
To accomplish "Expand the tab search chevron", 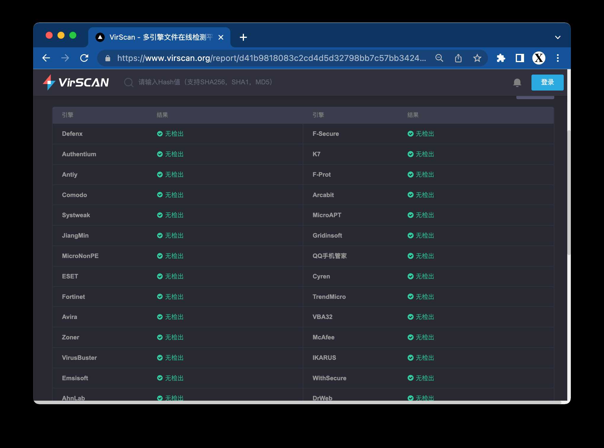I will click(558, 37).
